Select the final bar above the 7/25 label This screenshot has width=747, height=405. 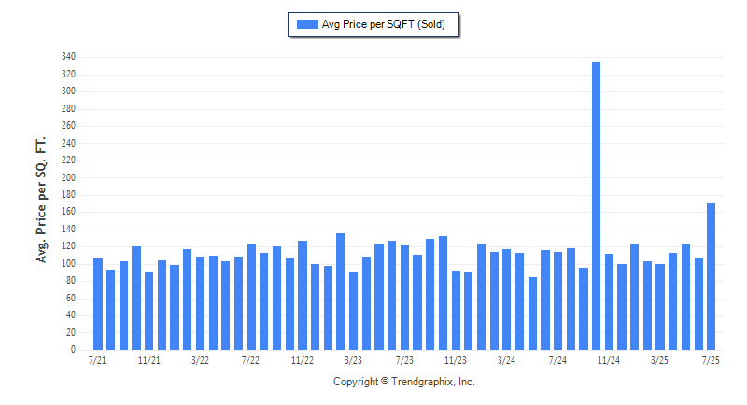click(x=711, y=276)
